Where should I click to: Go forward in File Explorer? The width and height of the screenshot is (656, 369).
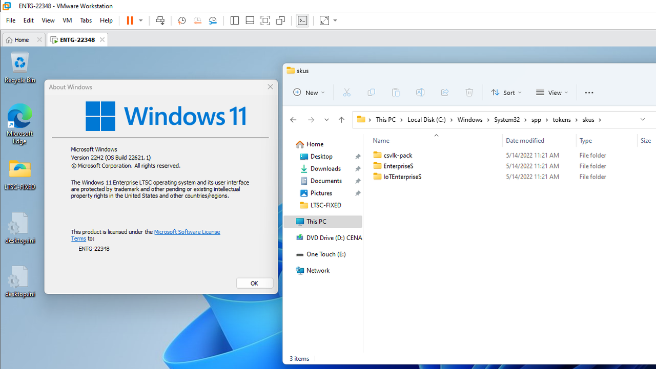311,120
